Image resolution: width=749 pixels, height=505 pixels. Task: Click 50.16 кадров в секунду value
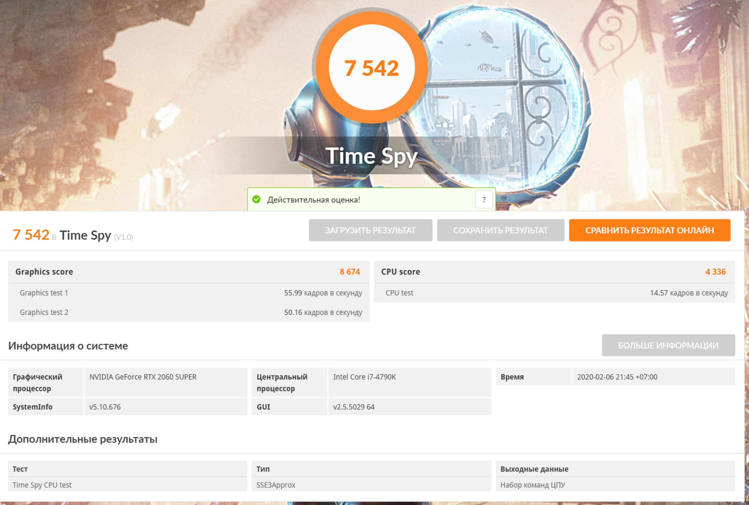click(x=323, y=312)
